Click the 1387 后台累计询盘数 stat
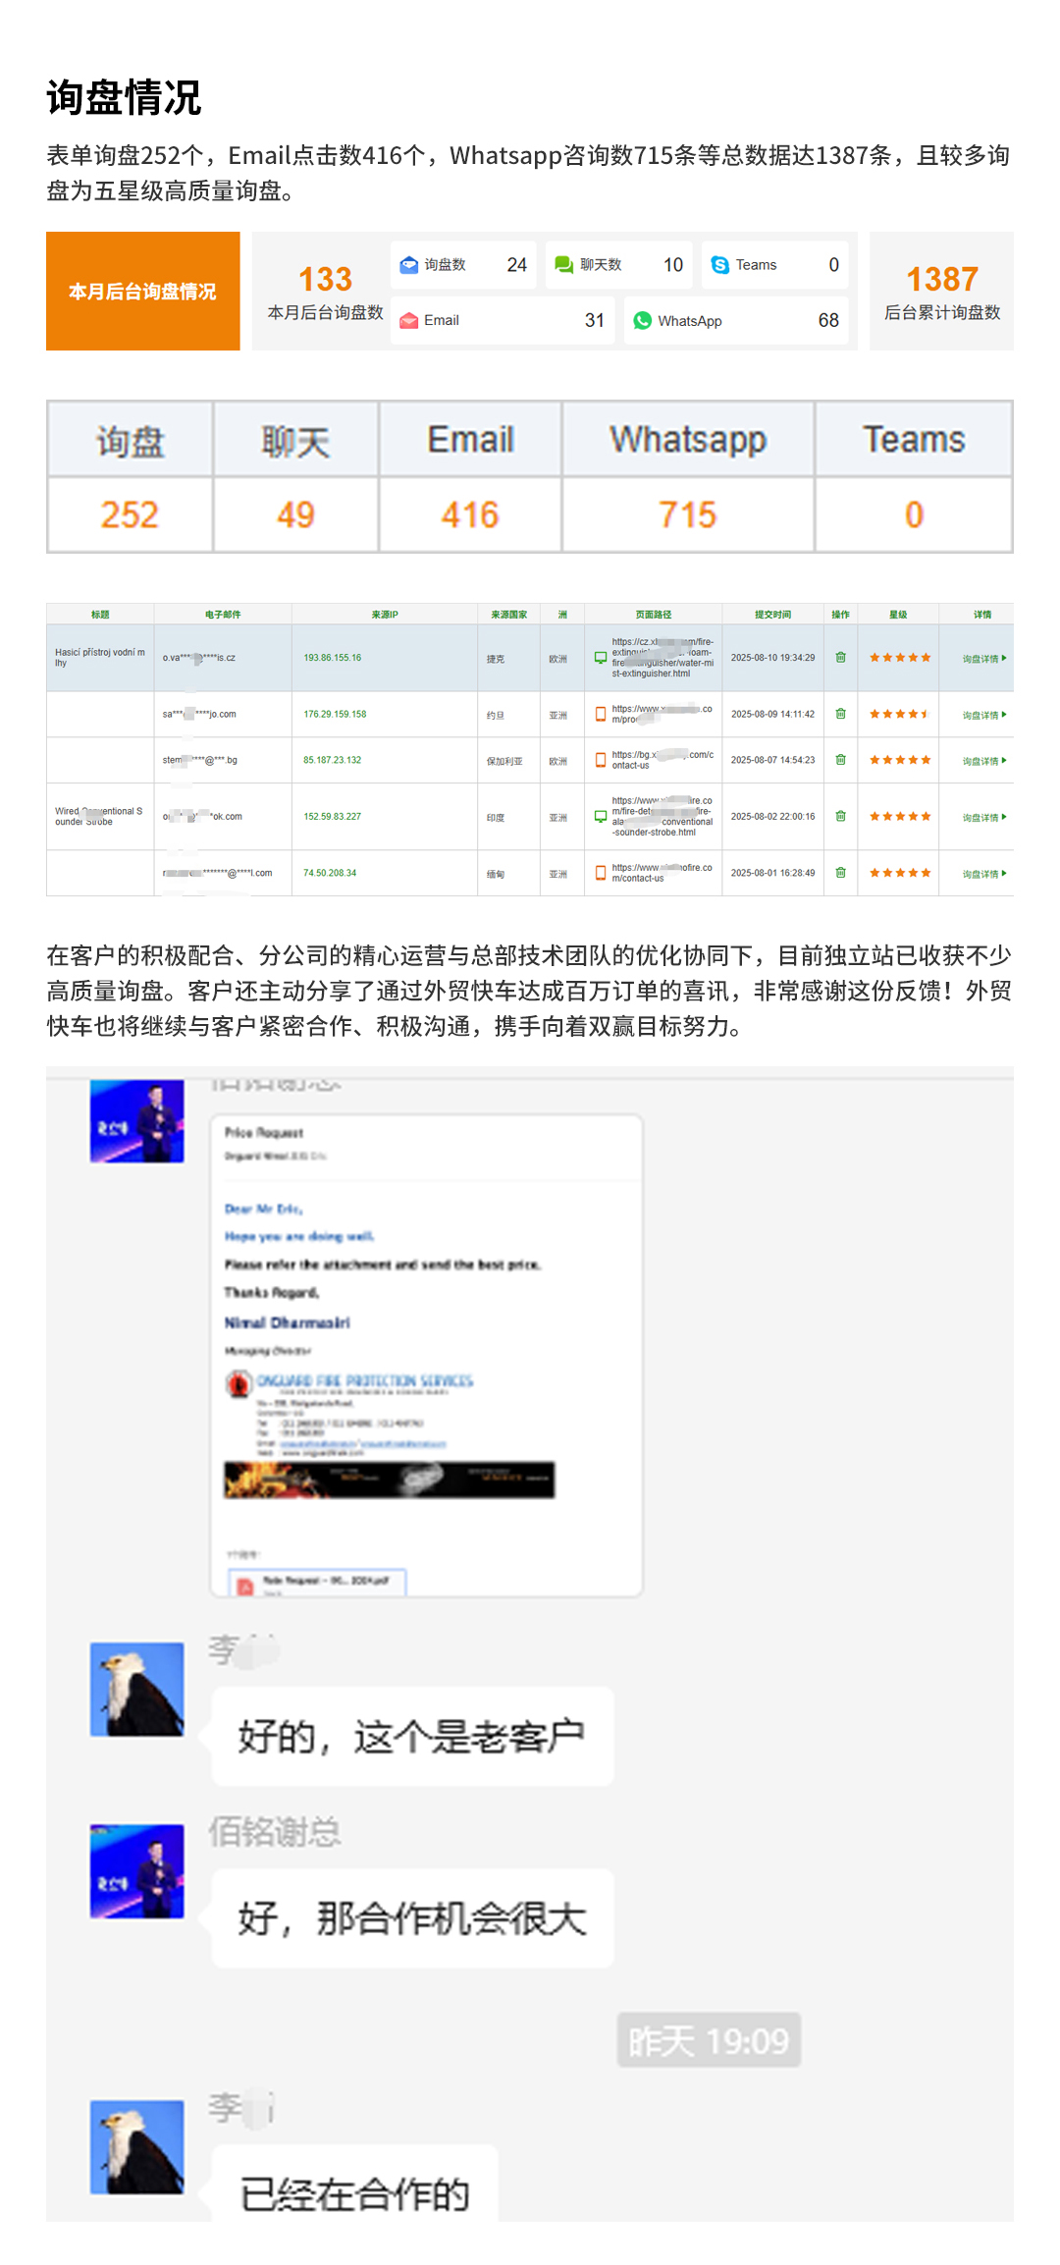Image resolution: width=1060 pixels, height=2265 pixels. coord(942,292)
